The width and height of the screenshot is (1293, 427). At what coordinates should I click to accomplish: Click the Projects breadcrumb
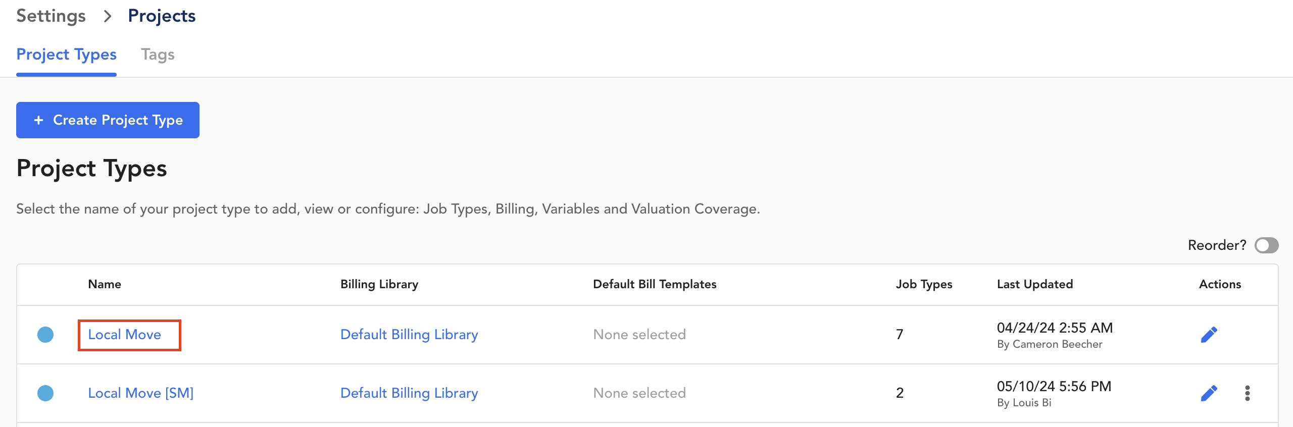click(x=162, y=16)
